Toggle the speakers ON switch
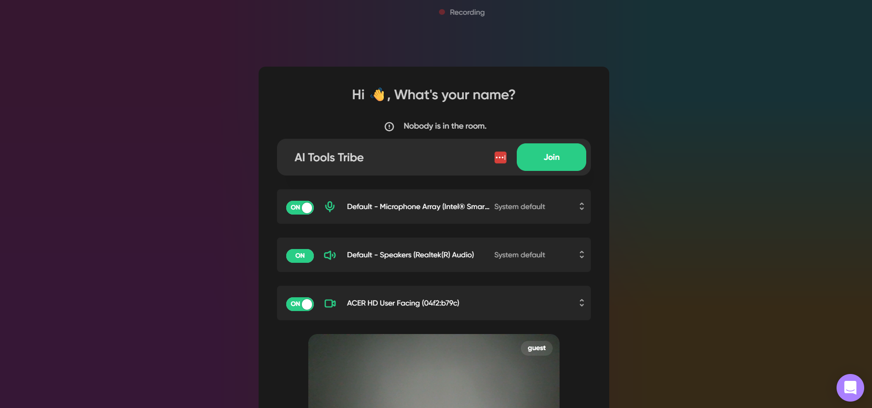 point(300,255)
